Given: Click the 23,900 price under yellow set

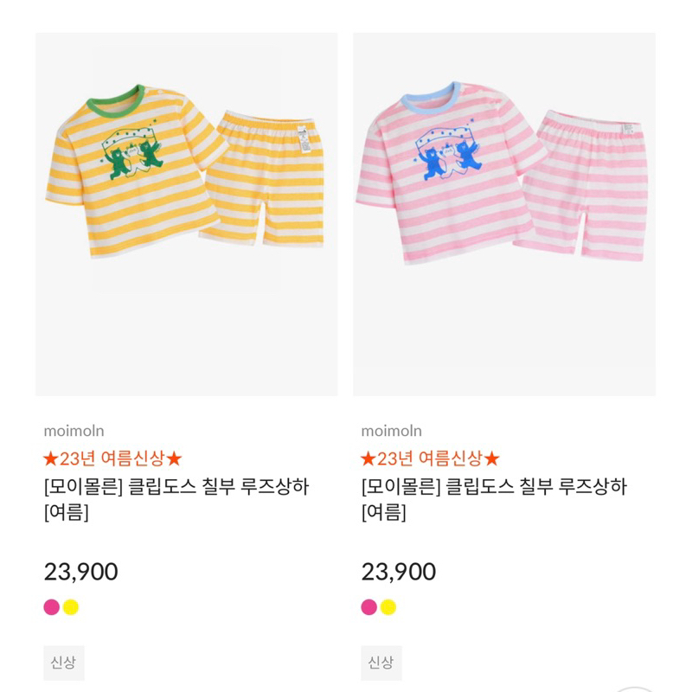Looking at the screenshot, I should pos(80,572).
